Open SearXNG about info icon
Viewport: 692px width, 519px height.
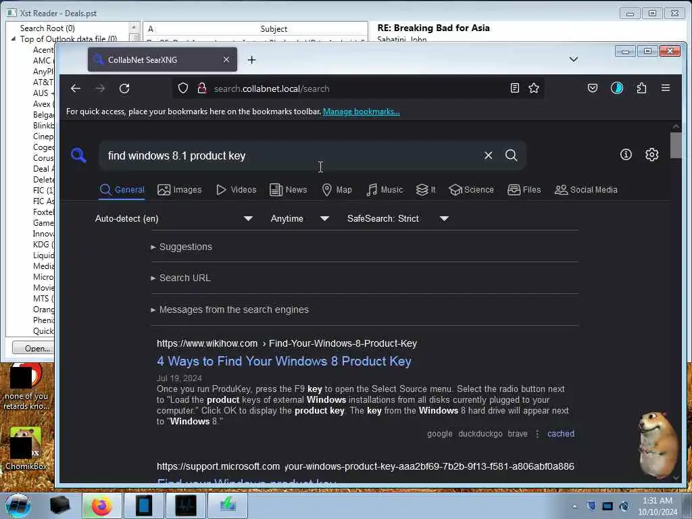click(626, 155)
